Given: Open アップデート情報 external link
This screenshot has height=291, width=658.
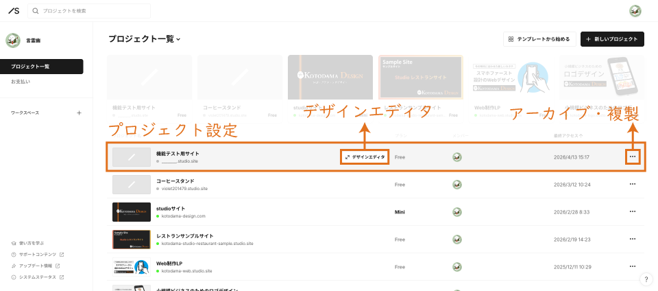Looking at the screenshot, I should pos(36,266).
